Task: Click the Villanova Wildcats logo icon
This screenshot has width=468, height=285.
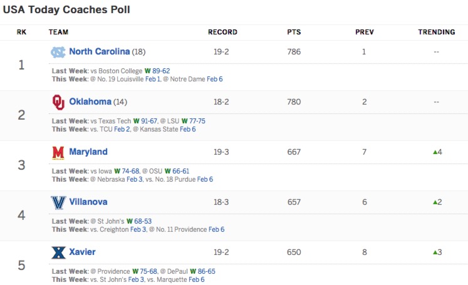Action: [58, 202]
